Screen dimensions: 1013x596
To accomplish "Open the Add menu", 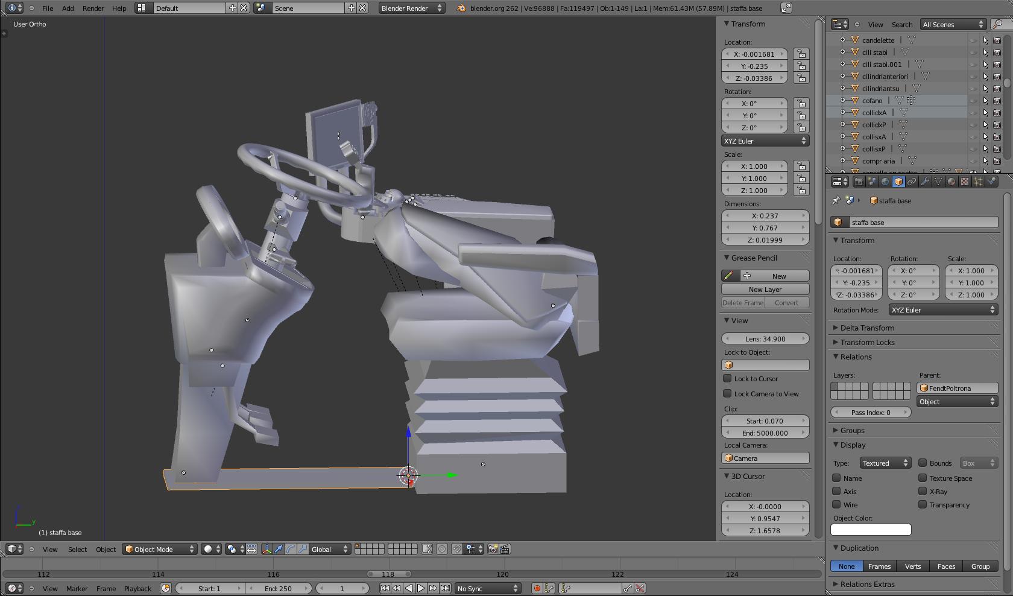I will click(x=68, y=8).
